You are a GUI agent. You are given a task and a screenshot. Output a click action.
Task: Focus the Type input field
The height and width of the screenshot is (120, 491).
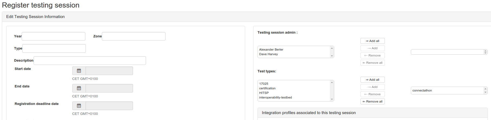pyautogui.click(x=54, y=48)
